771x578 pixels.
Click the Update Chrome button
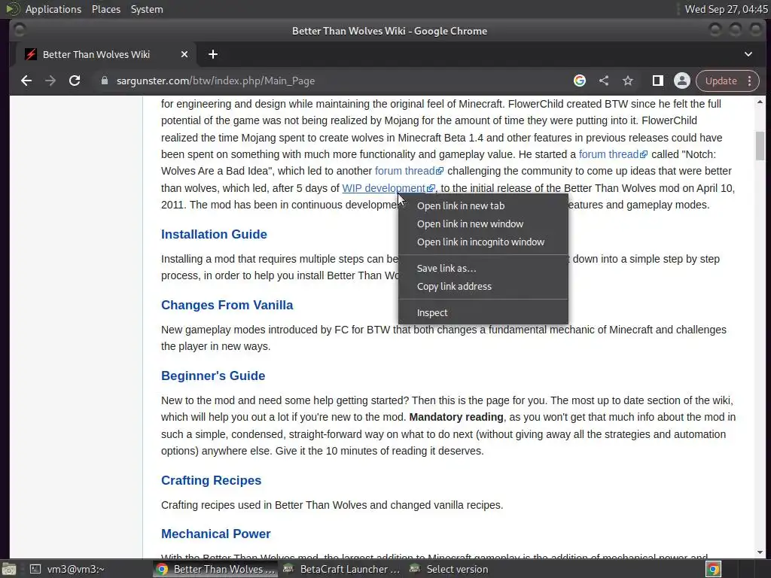coord(721,81)
